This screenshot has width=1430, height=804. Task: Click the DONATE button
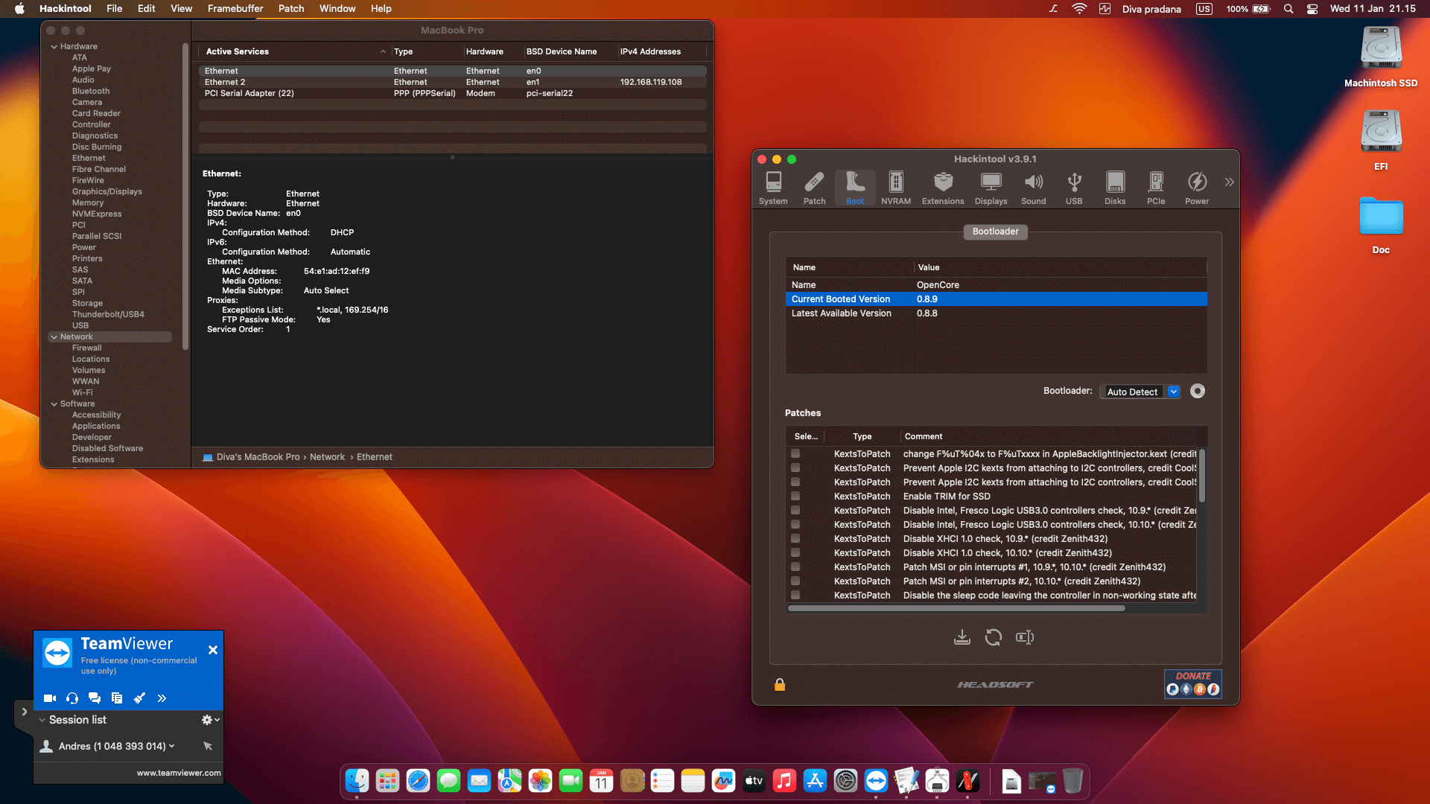[1192, 683]
